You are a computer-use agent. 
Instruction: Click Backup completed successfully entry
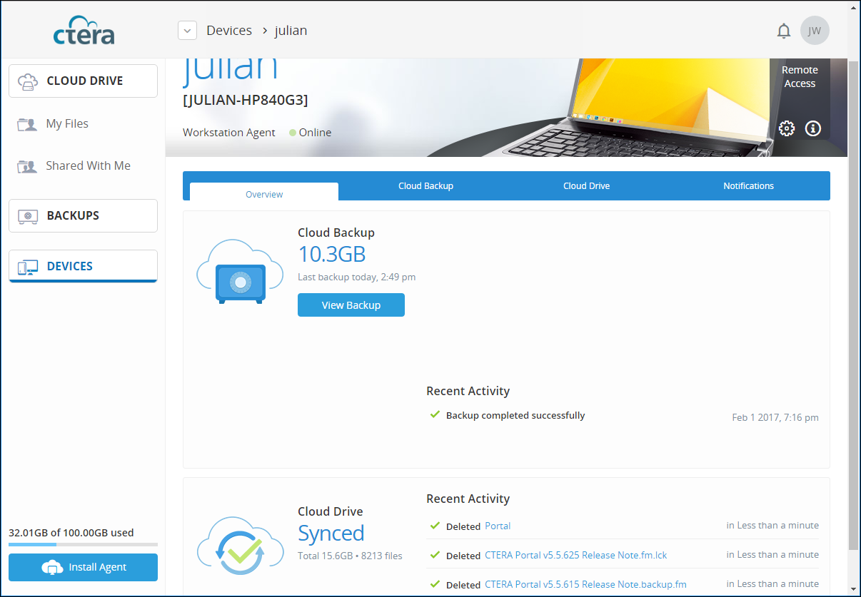pos(515,415)
